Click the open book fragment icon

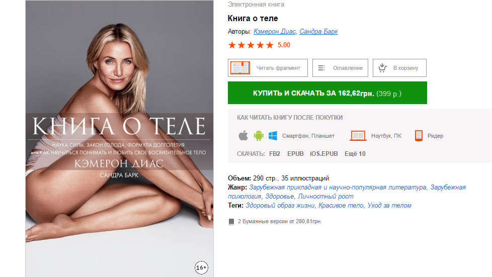240,68
